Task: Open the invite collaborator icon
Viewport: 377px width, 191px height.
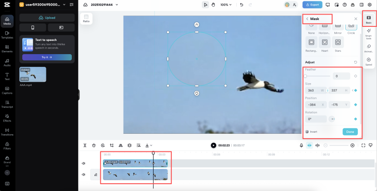Action: pyautogui.click(x=294, y=5)
